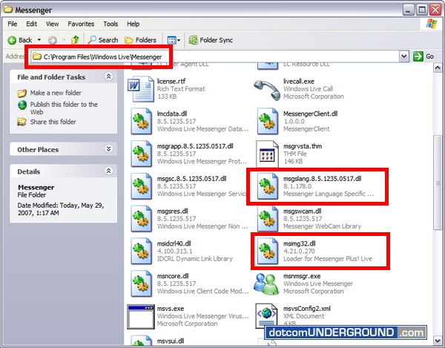
Task: Select the lmcdata.dll file icon
Action: 141,121
